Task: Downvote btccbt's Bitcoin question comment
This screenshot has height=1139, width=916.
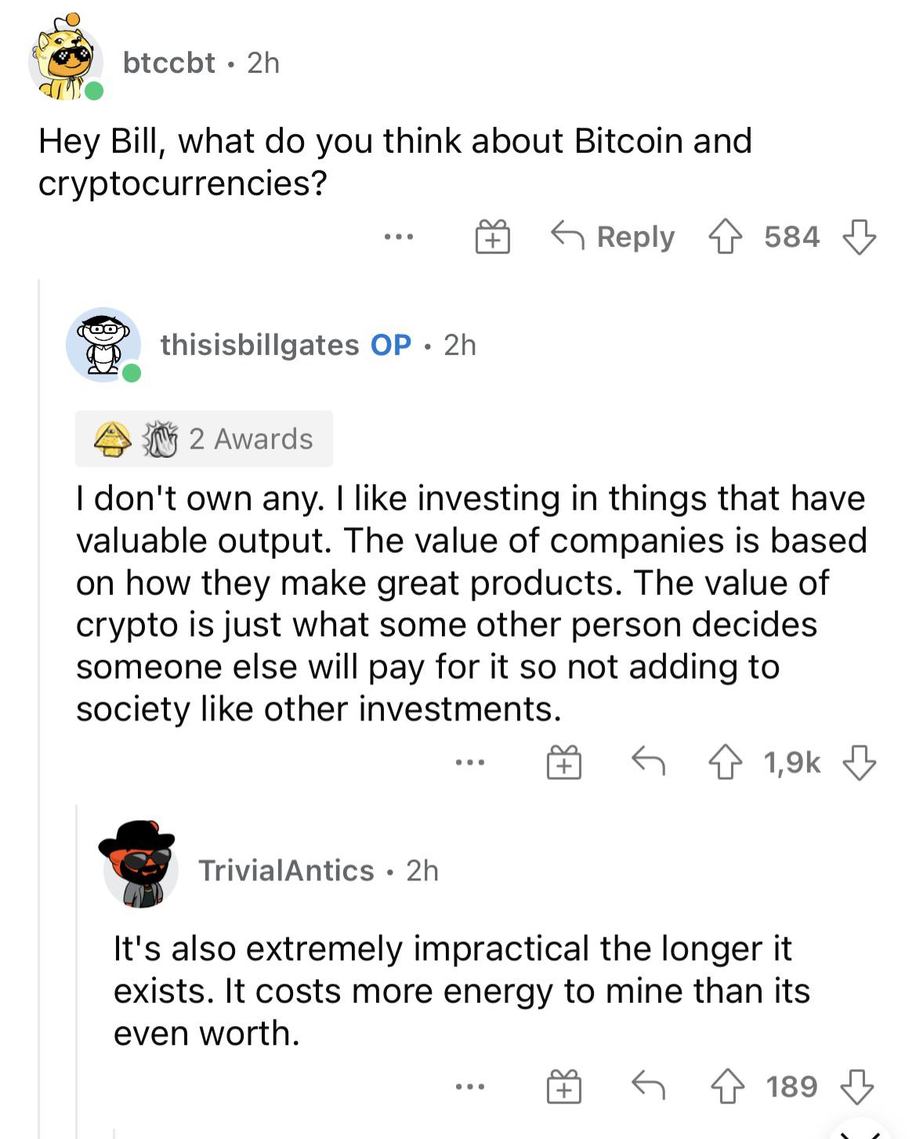Action: click(859, 237)
